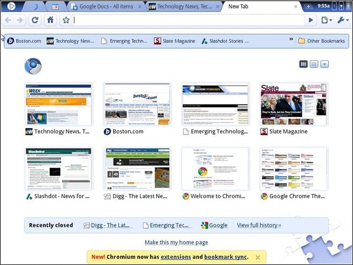Open the Boston.com thumbnail

pyautogui.click(x=137, y=104)
